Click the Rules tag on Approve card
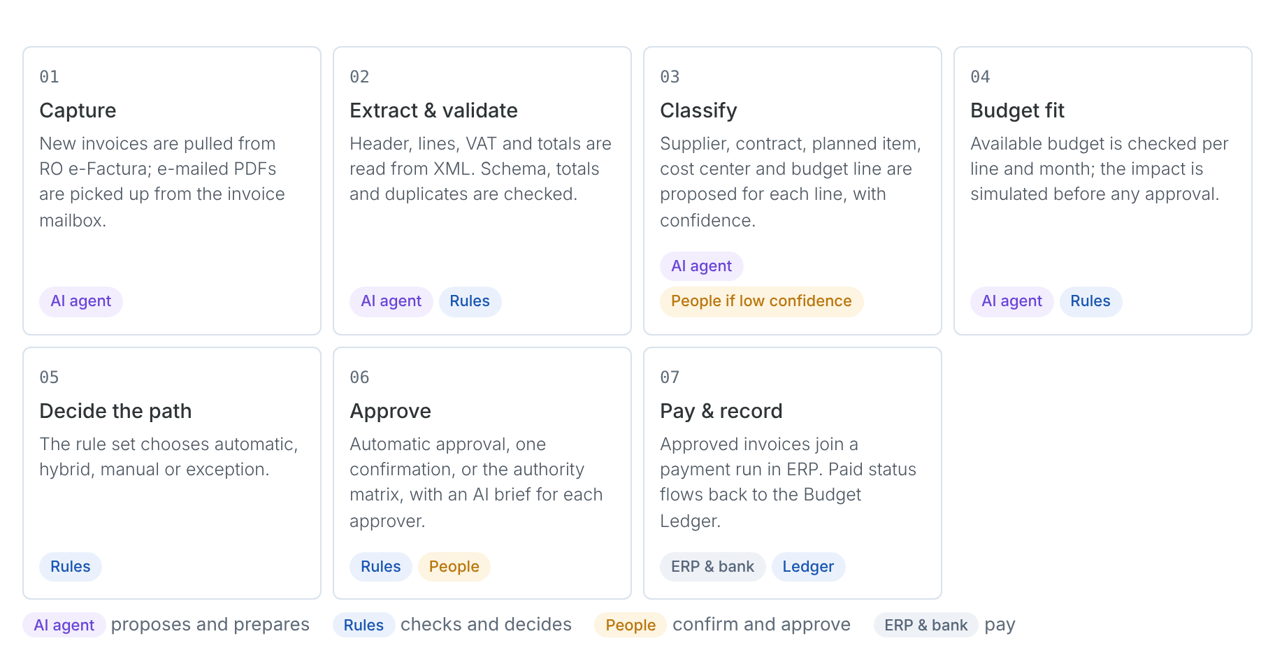Image resolution: width=1275 pixels, height=664 pixels. [x=381, y=567]
